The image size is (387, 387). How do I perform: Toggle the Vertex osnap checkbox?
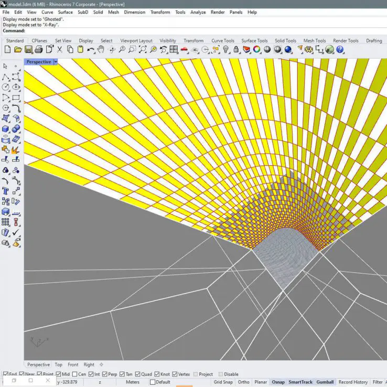point(174,374)
